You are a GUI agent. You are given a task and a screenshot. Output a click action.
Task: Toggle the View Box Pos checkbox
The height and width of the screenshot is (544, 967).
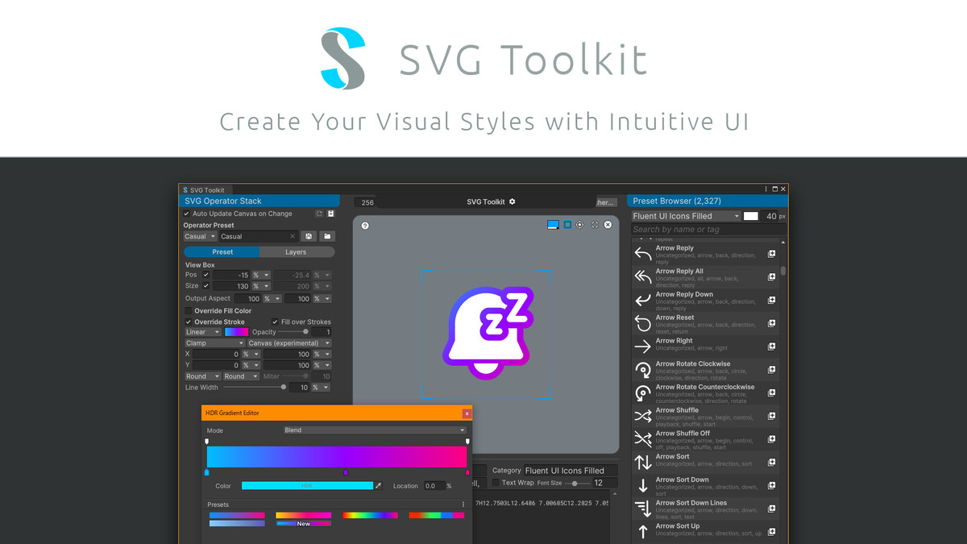pos(205,275)
